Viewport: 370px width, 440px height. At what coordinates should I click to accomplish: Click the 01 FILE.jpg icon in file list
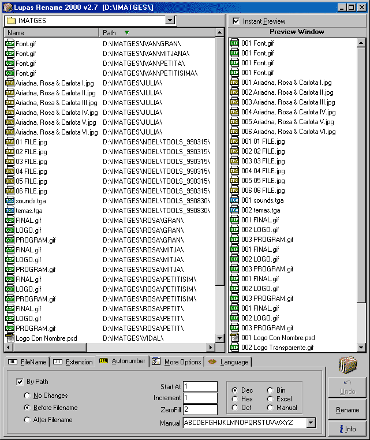[10, 142]
